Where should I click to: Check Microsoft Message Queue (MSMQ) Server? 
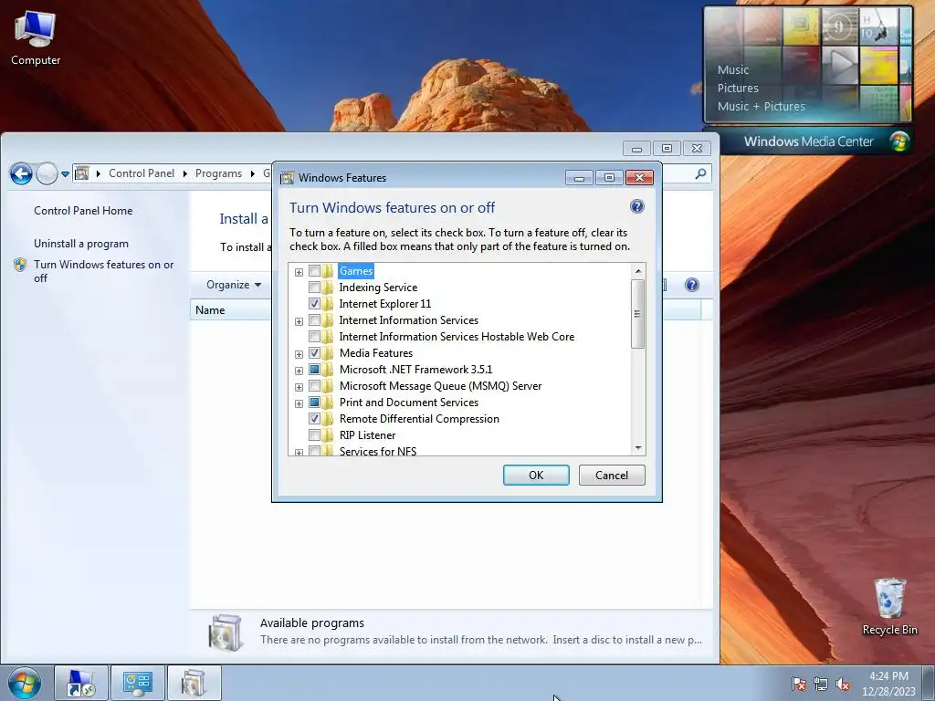click(x=314, y=386)
